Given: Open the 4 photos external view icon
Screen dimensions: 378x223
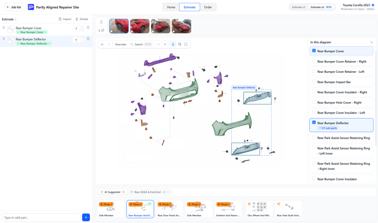Looking at the screenshot, I should (x=101, y=30).
